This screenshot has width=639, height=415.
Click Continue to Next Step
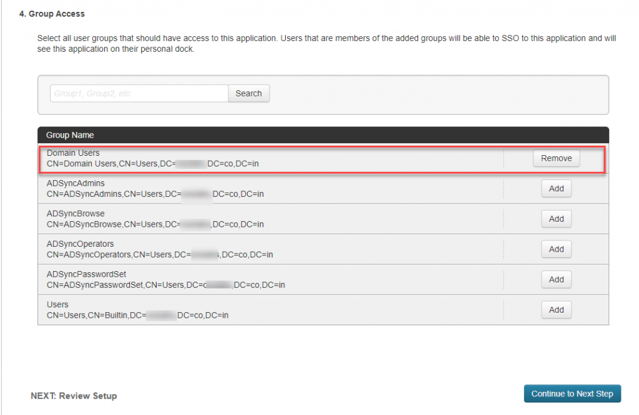click(x=572, y=393)
